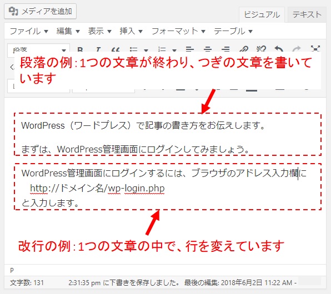
Task: Click the line starting 'WordPress管理画面にログインするには'
Action: point(164,173)
